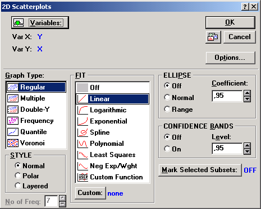This screenshot has width=261, height=209.
Task: Choose Double-Y graph type
Action: 36,110
